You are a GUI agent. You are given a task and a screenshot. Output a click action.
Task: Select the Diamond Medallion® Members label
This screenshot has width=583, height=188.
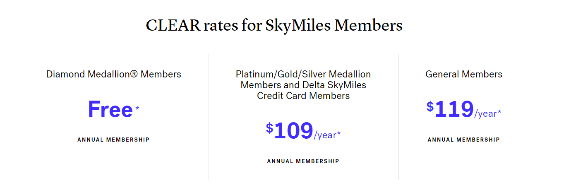click(113, 75)
